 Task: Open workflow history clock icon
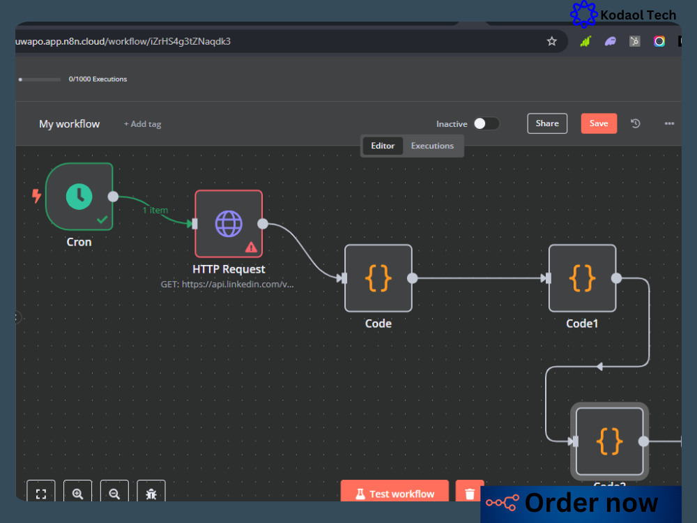point(636,123)
